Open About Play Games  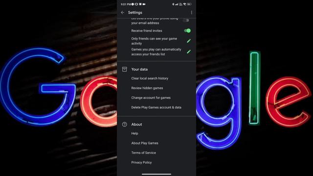pyautogui.click(x=145, y=143)
